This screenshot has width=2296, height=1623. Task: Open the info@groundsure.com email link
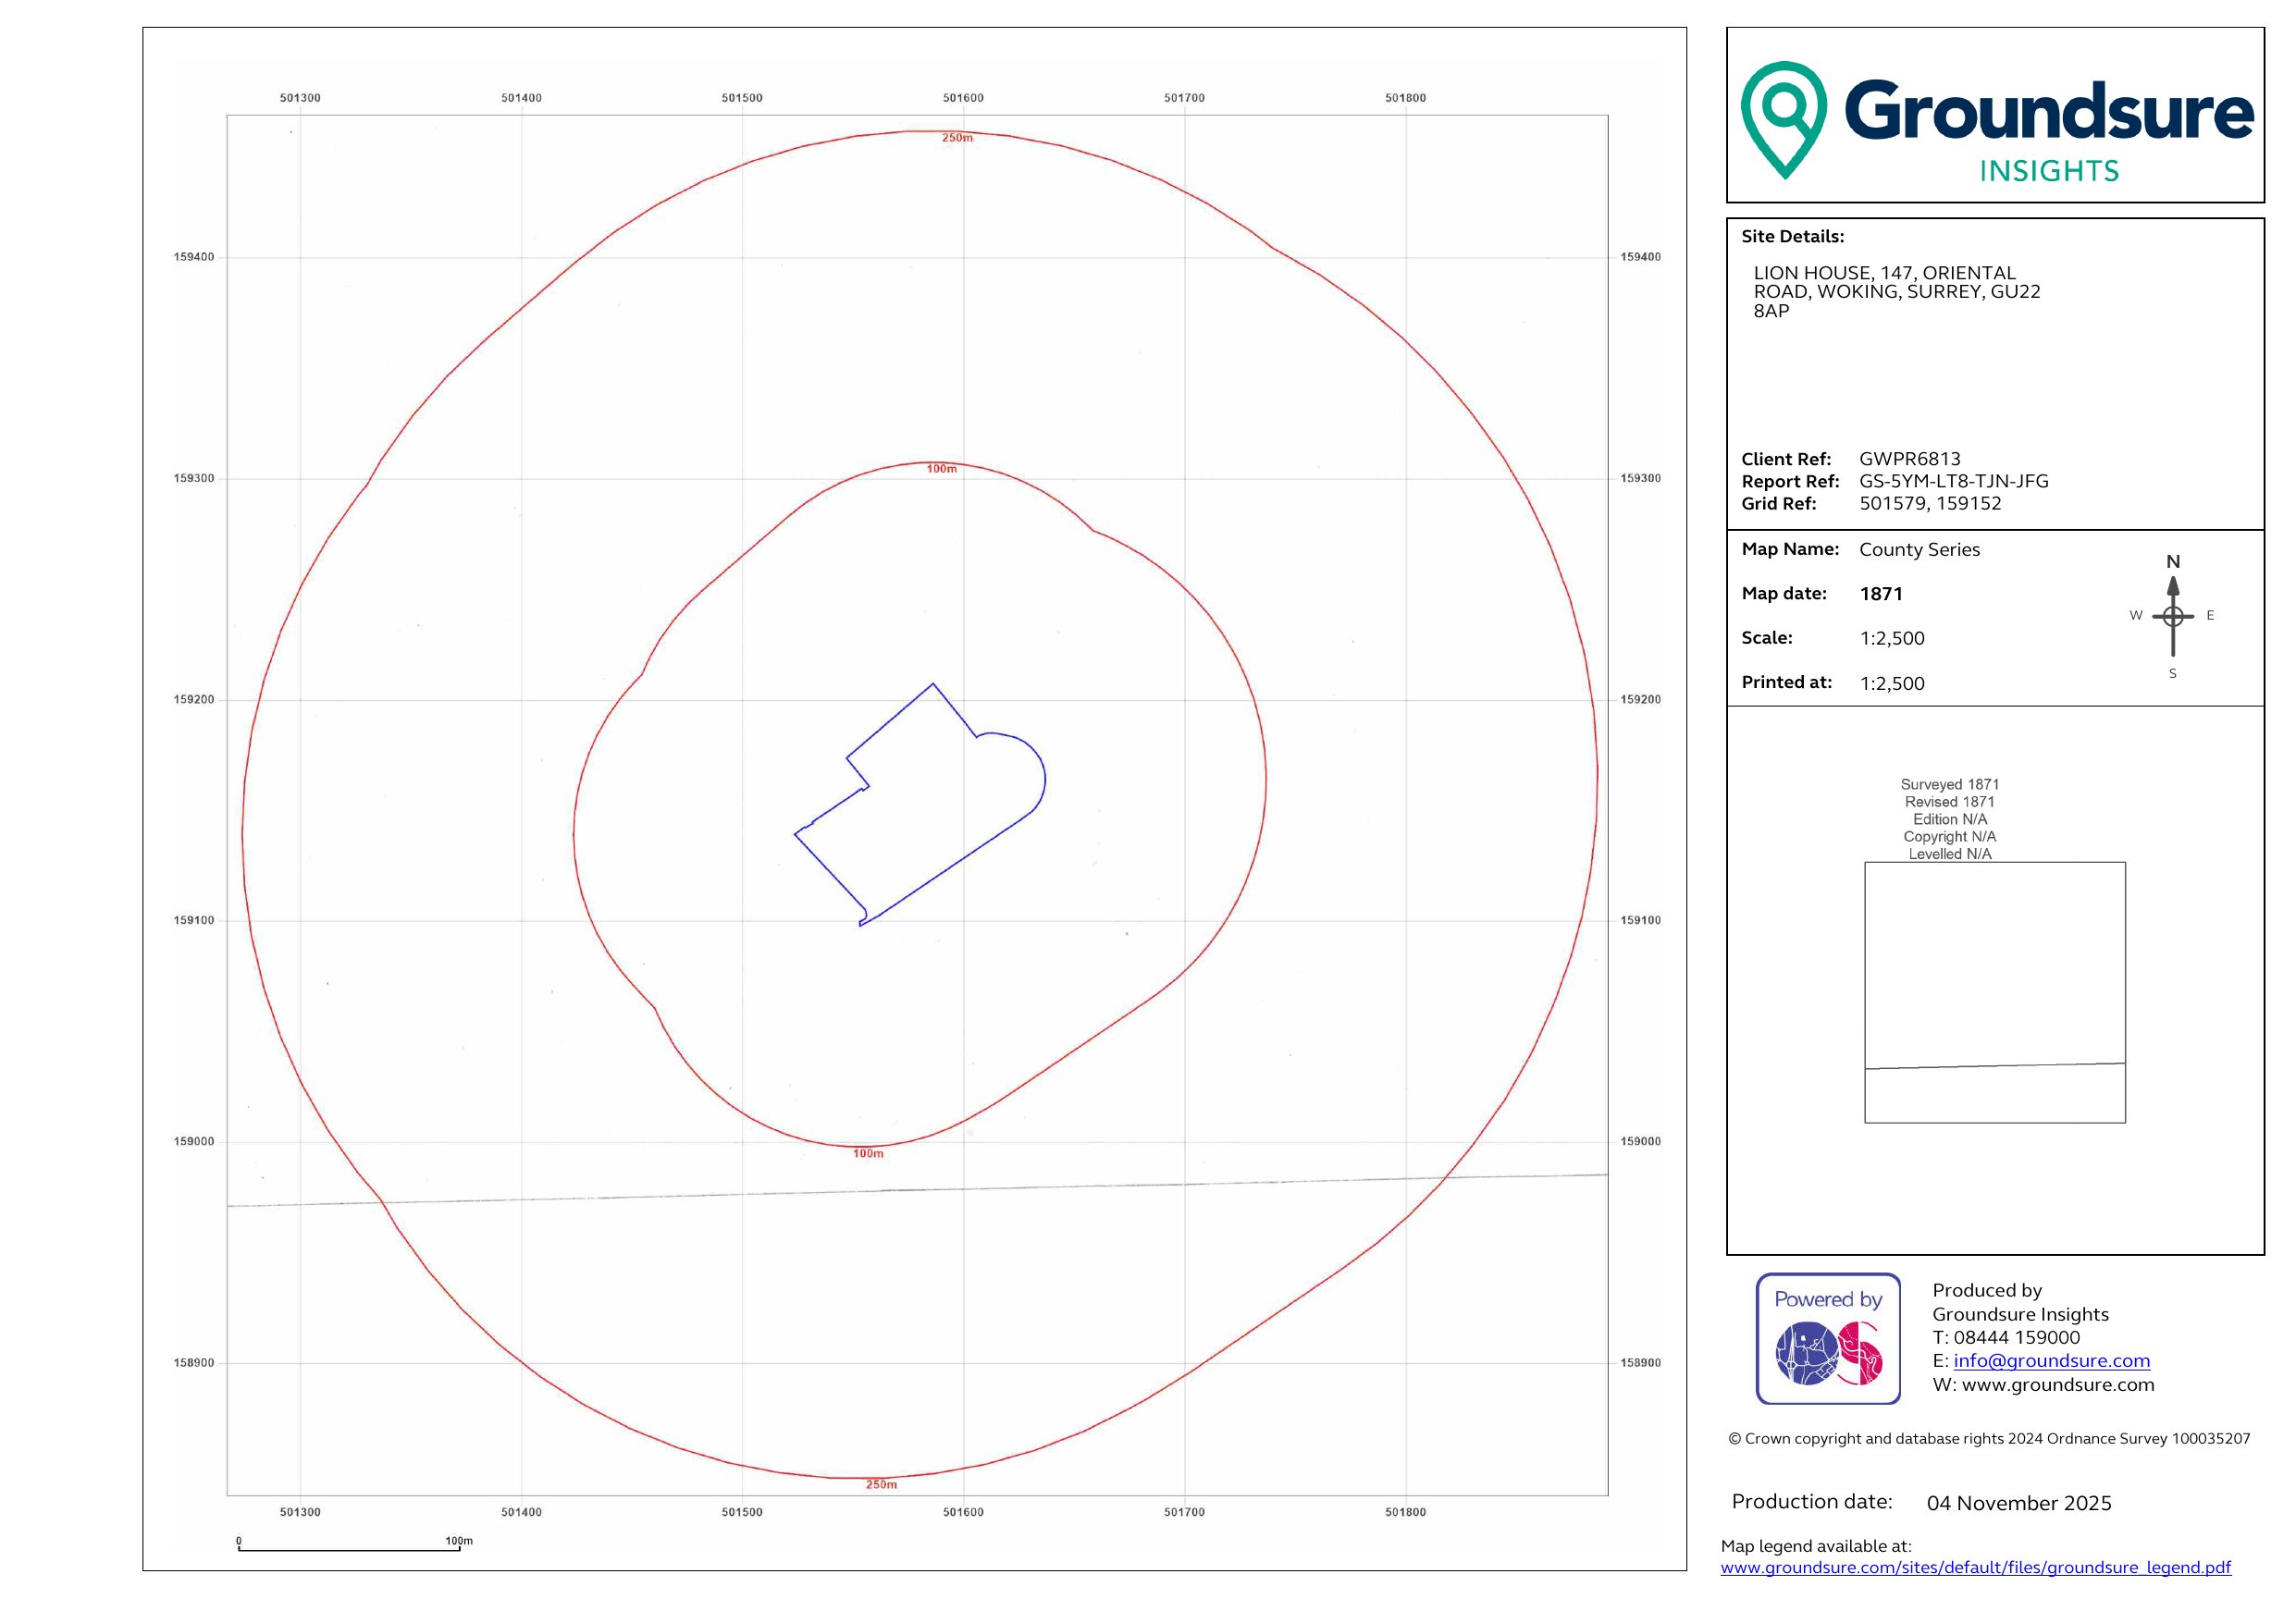point(2051,1360)
